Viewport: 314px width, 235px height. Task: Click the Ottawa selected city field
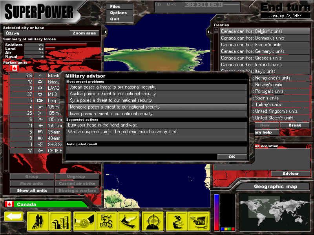tap(36, 33)
